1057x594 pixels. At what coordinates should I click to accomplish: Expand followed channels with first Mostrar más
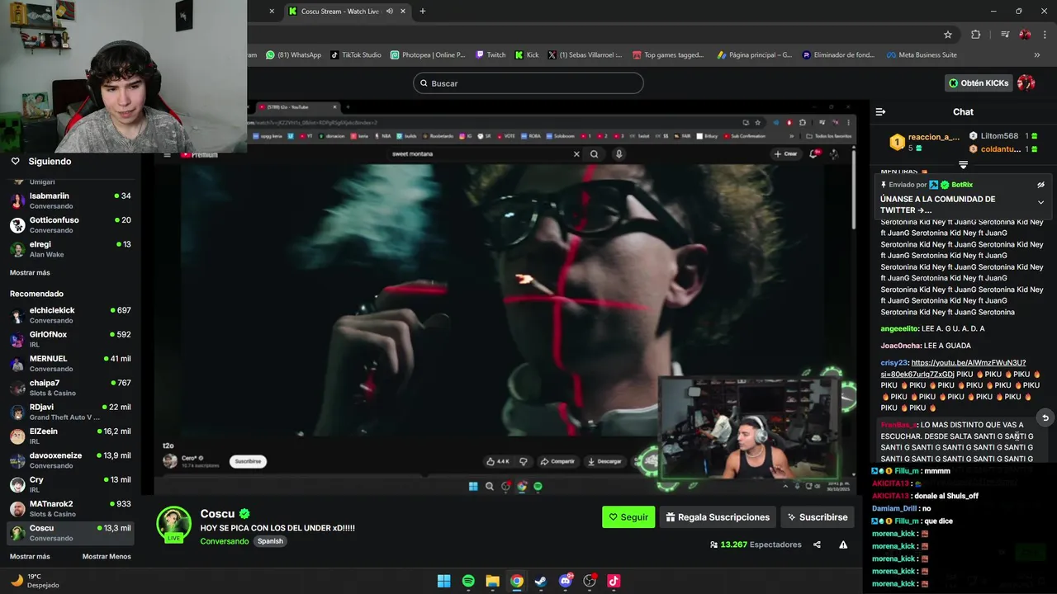coord(30,272)
